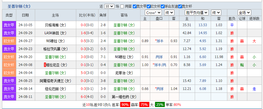Uncheck the 球会友谊 filter checkbox

[162, 7]
